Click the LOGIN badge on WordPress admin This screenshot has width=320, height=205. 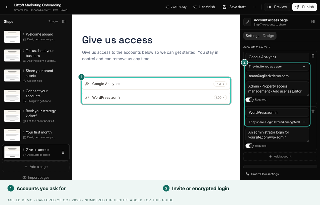point(220,97)
